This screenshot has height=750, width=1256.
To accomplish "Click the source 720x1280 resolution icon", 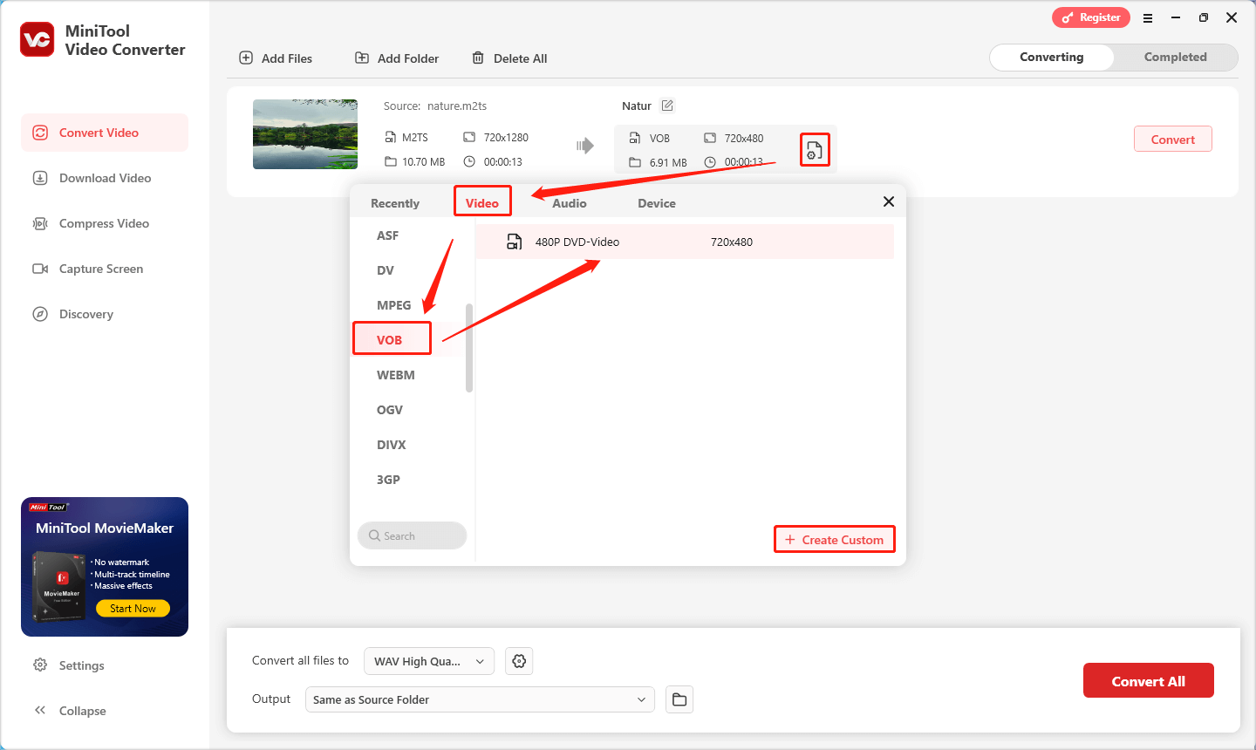I will tap(469, 137).
